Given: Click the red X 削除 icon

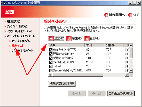Looking at the screenshot, I should point(87,38).
